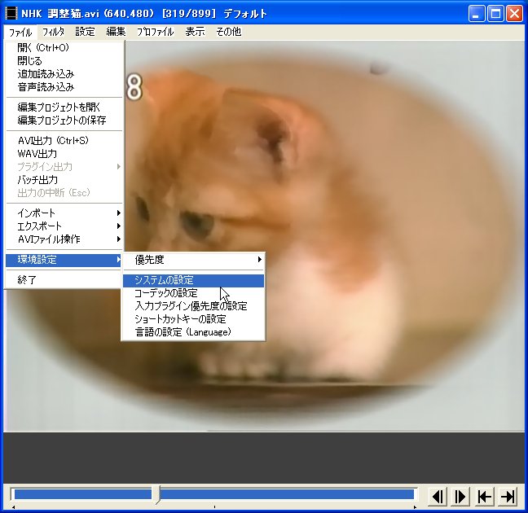Image resolution: width=528 pixels, height=513 pixels.
Task: Open the ファイル menu
Action: pos(20,33)
